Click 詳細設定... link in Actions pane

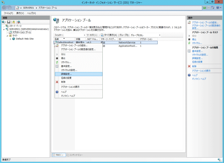click(197, 58)
